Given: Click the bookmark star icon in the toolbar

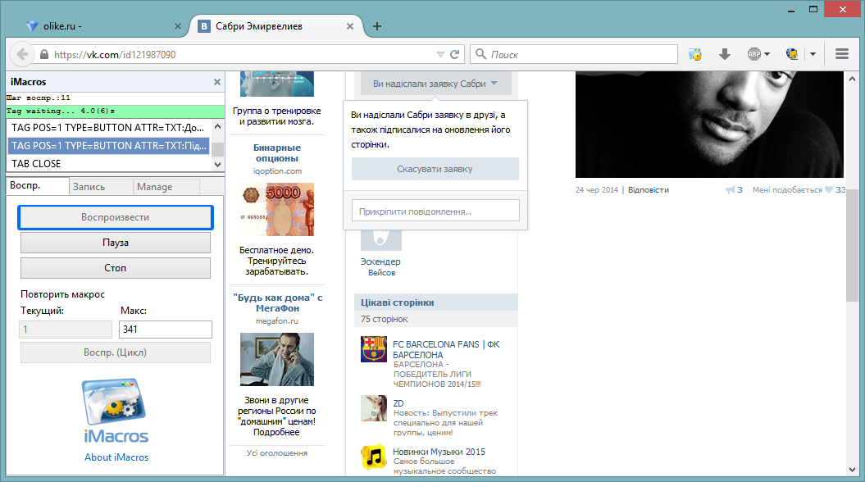Looking at the screenshot, I should pos(695,54).
